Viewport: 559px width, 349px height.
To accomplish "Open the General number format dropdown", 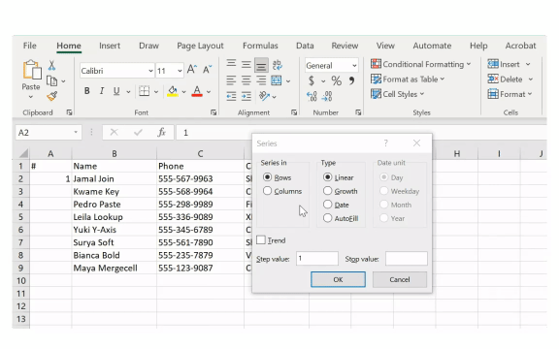I will click(x=354, y=66).
